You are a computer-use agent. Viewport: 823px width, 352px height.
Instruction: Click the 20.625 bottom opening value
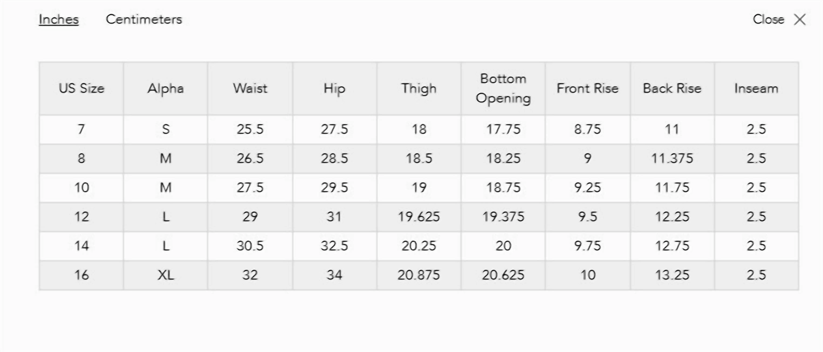point(503,275)
